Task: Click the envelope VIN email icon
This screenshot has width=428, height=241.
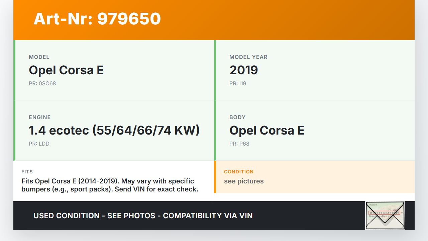Action: (x=385, y=215)
